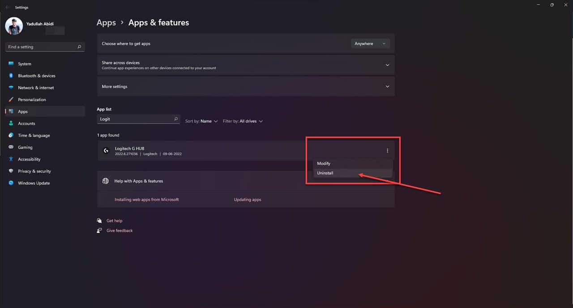The width and height of the screenshot is (573, 308).
Task: Click the search magnifier in Find a setting
Action: click(x=79, y=47)
